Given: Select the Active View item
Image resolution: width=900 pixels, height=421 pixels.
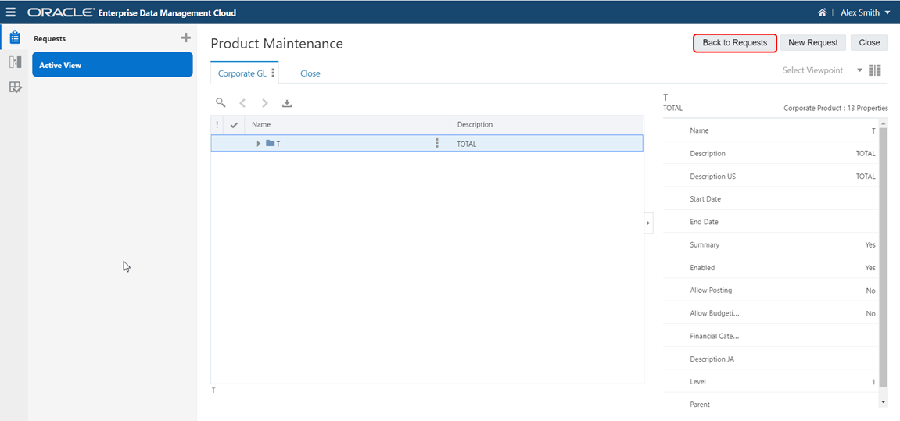Looking at the screenshot, I should (x=113, y=65).
